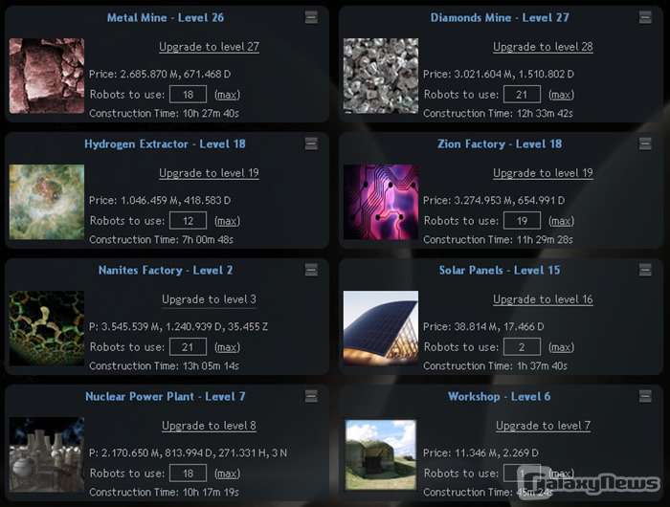This screenshot has width=670, height=507.
Task: Set max robots for Metal Mine
Action: 228,95
